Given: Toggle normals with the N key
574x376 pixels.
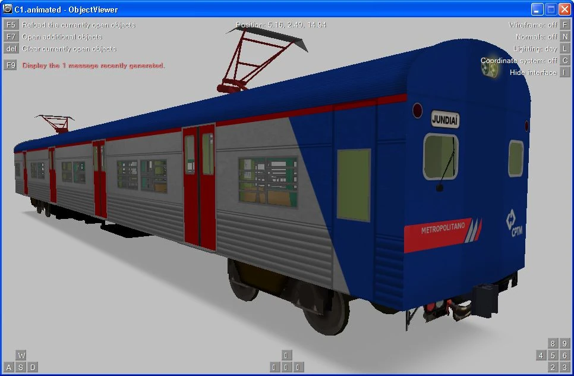Looking at the screenshot, I should pyautogui.click(x=565, y=37).
